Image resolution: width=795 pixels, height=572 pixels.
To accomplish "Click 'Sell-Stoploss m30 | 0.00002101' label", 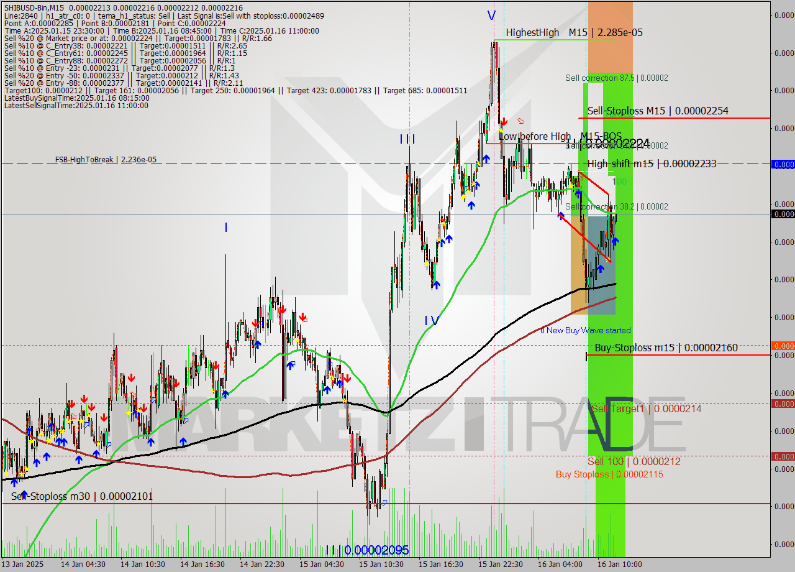I will tap(82, 496).
